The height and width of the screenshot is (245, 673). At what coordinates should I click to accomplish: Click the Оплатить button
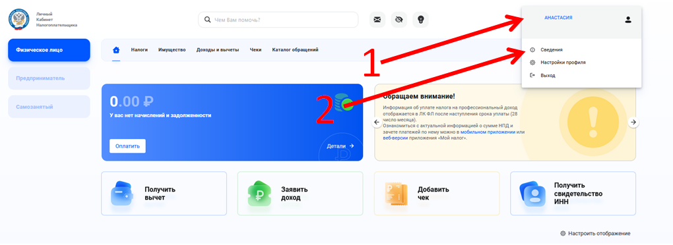[x=127, y=146]
